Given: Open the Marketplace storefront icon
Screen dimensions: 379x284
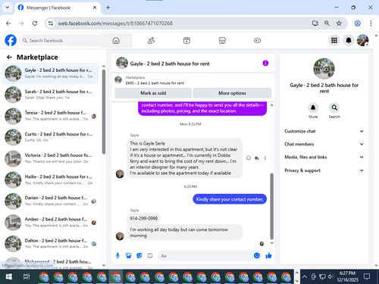Looking at the screenshot, I should (222, 40).
